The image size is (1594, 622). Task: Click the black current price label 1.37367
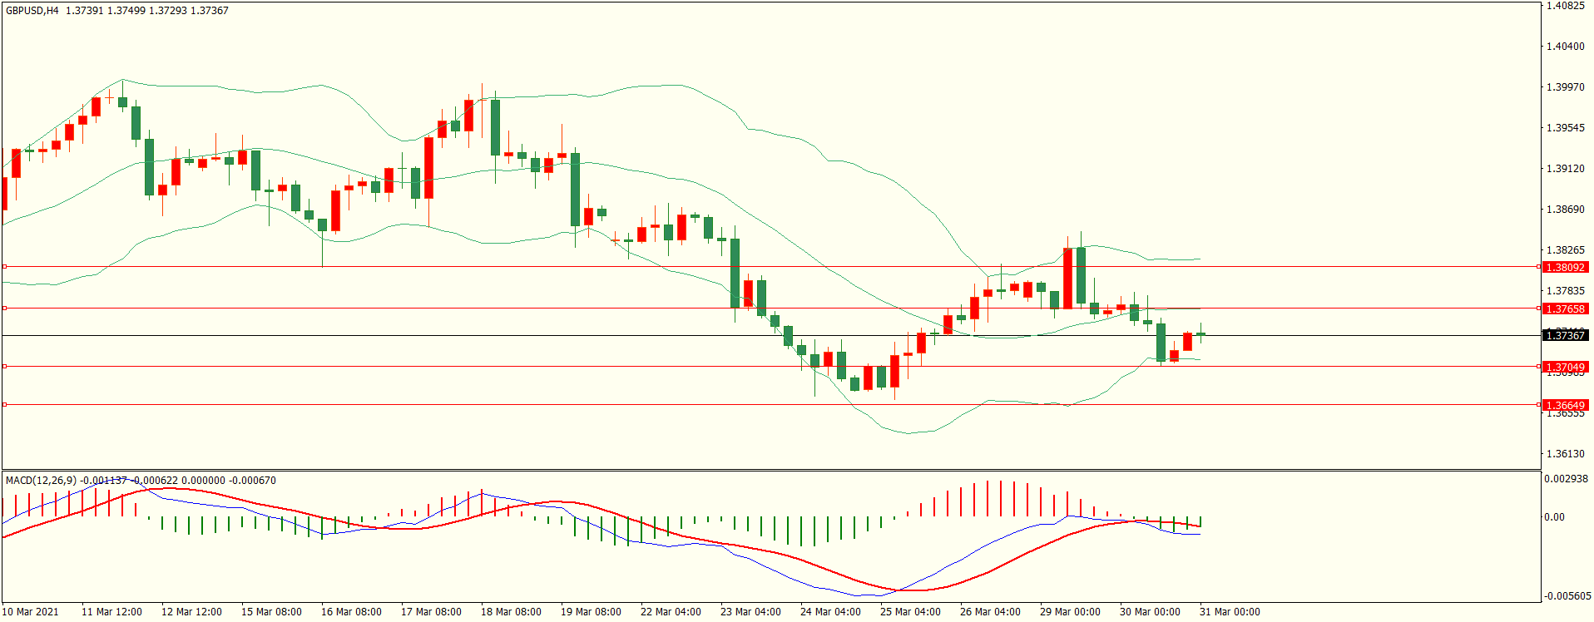(x=1566, y=336)
